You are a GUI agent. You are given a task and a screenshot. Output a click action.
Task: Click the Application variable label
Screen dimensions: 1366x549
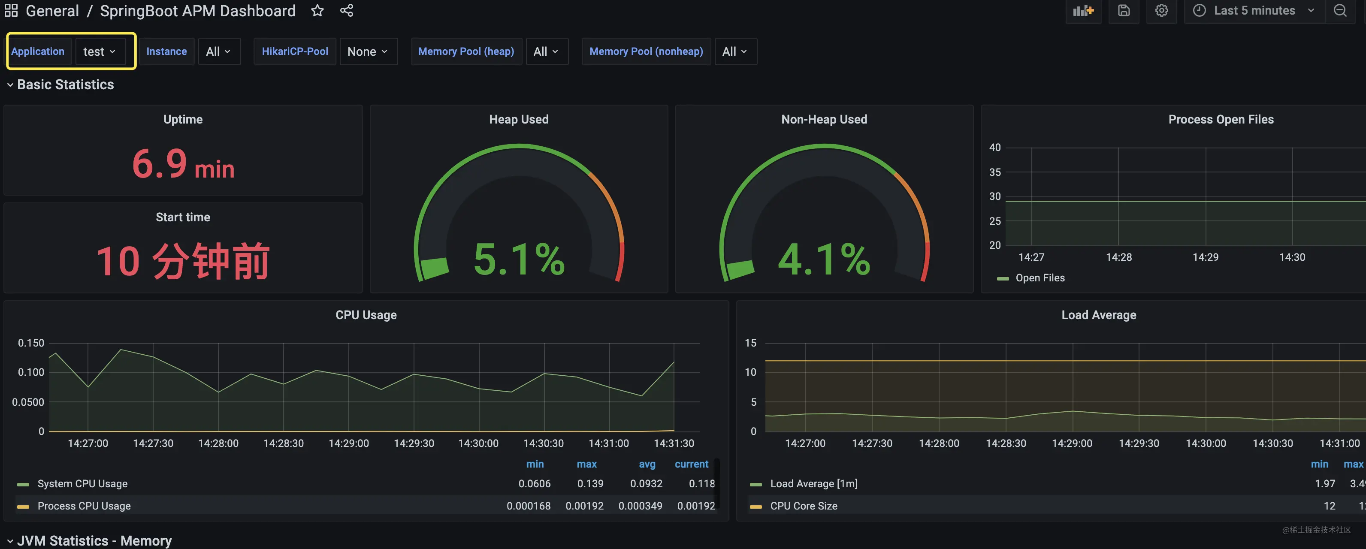pos(38,51)
